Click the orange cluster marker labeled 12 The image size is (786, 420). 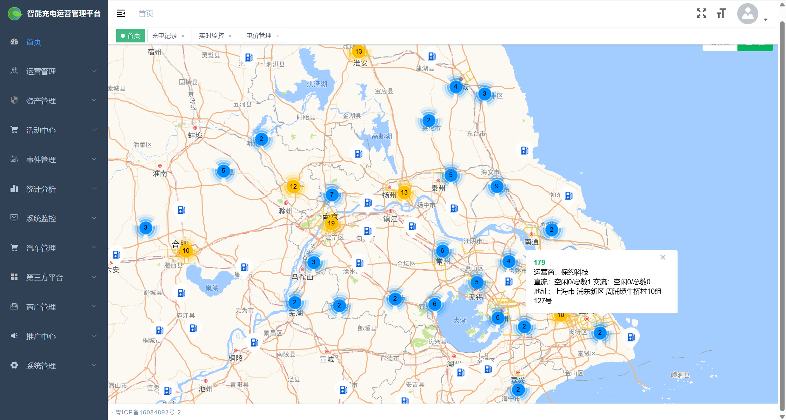pos(293,186)
